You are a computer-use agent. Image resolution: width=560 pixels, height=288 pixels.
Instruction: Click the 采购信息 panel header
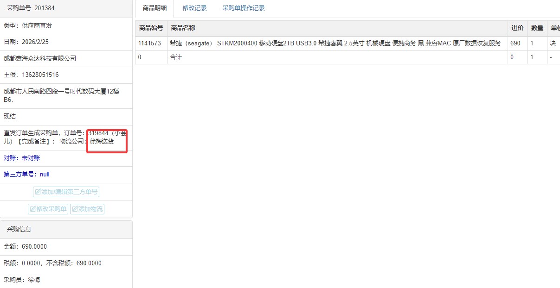point(19,230)
